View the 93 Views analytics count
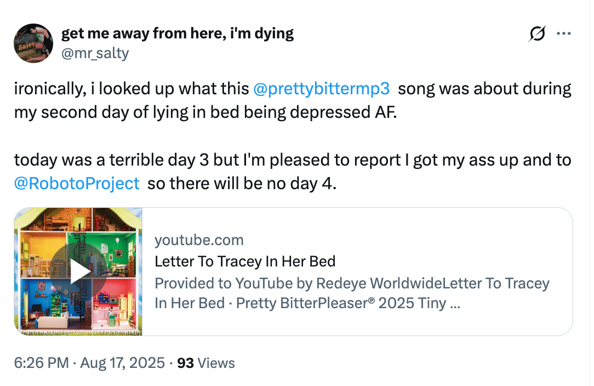The width and height of the screenshot is (594, 386). click(x=206, y=362)
